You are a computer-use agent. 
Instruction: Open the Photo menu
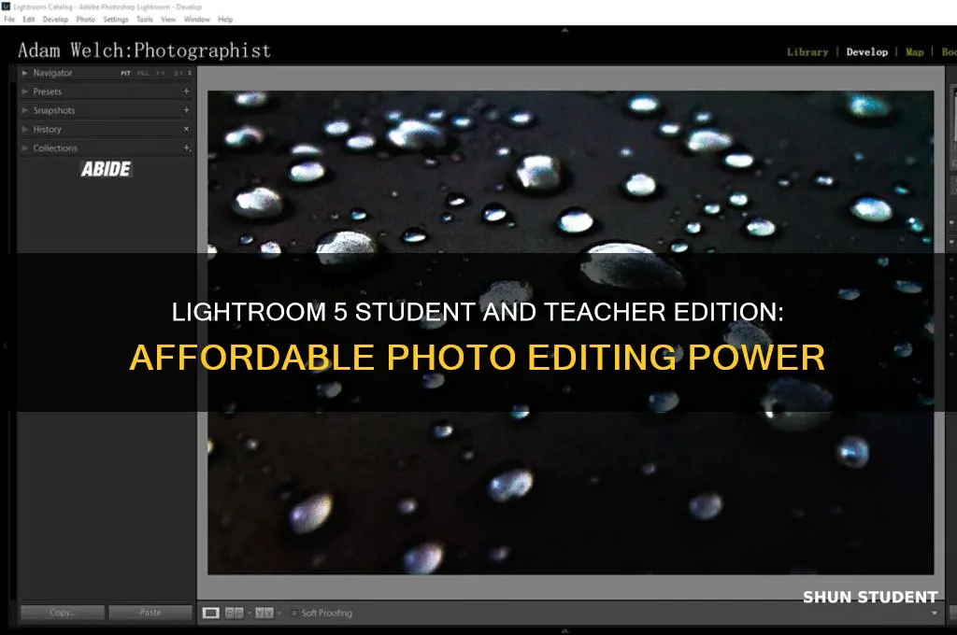coord(85,20)
